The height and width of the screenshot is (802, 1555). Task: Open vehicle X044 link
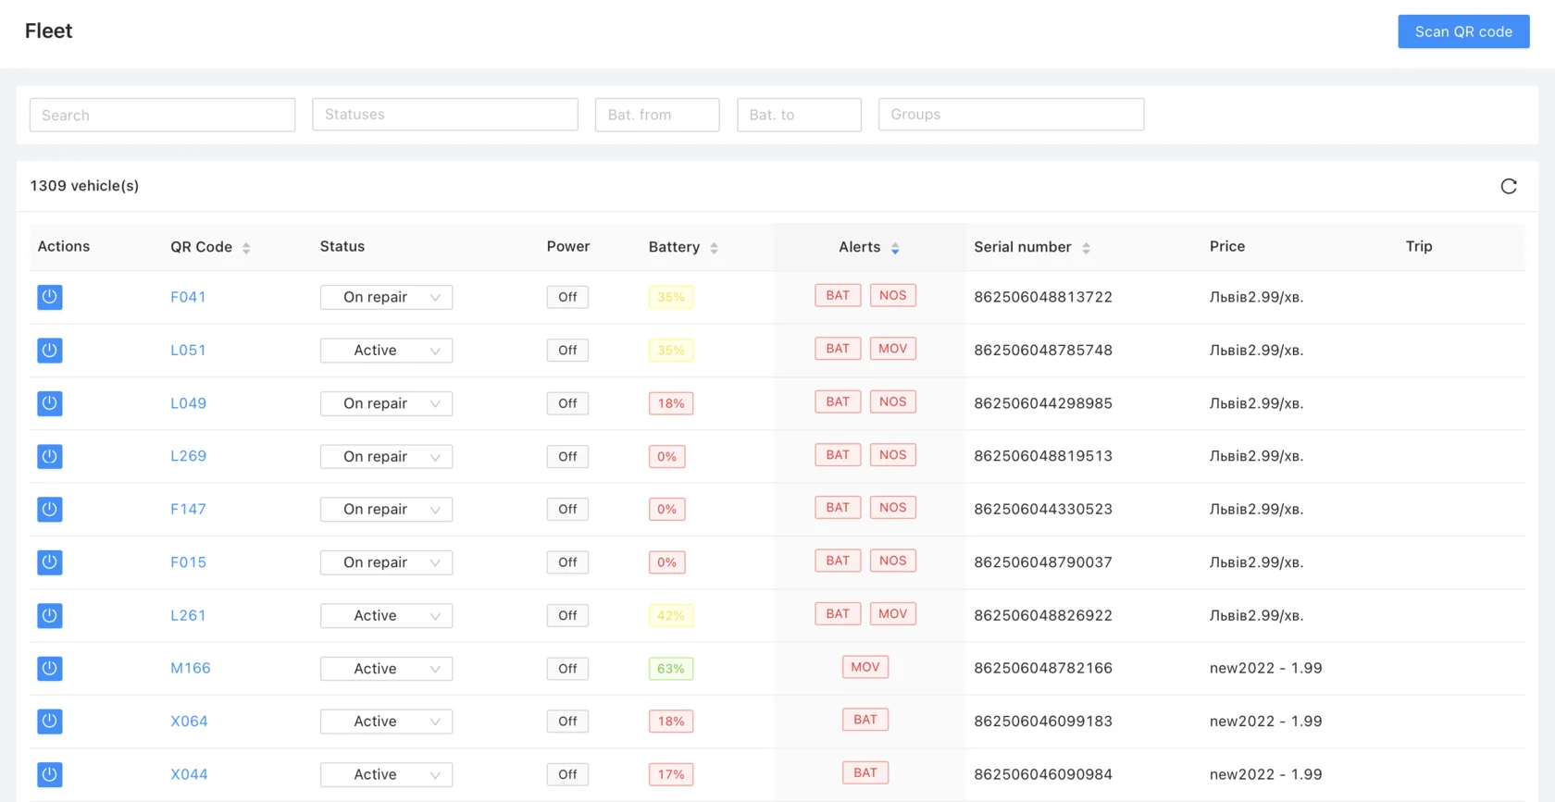point(189,774)
